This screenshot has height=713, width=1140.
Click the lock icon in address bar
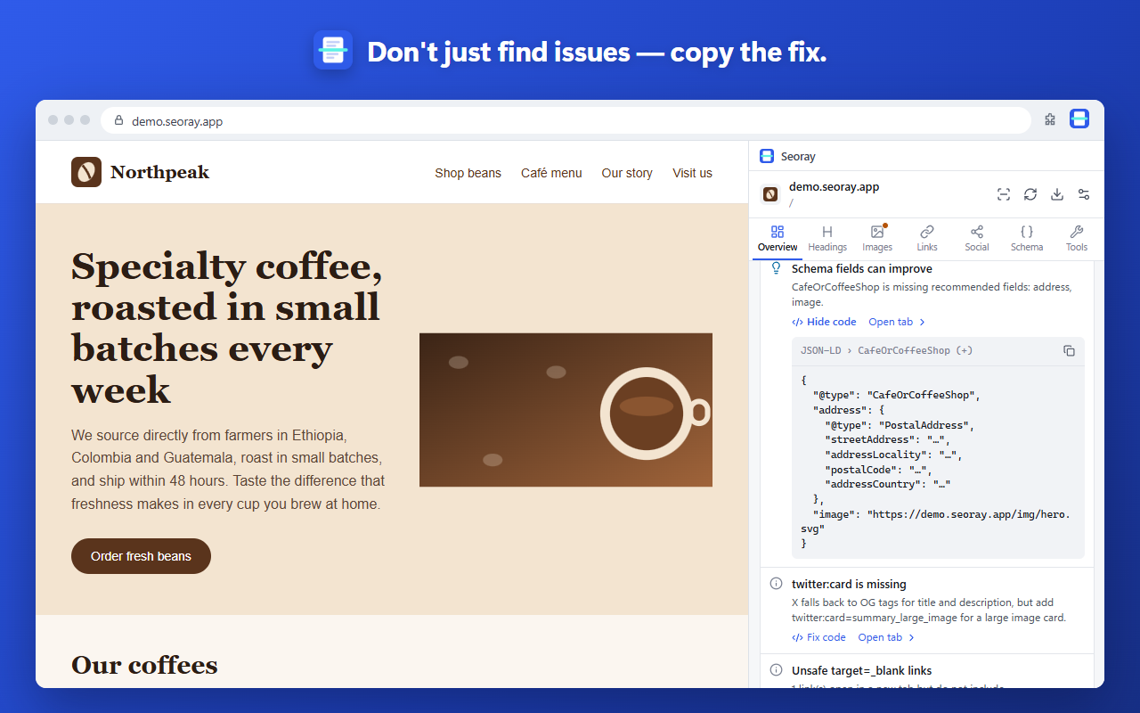click(x=118, y=120)
